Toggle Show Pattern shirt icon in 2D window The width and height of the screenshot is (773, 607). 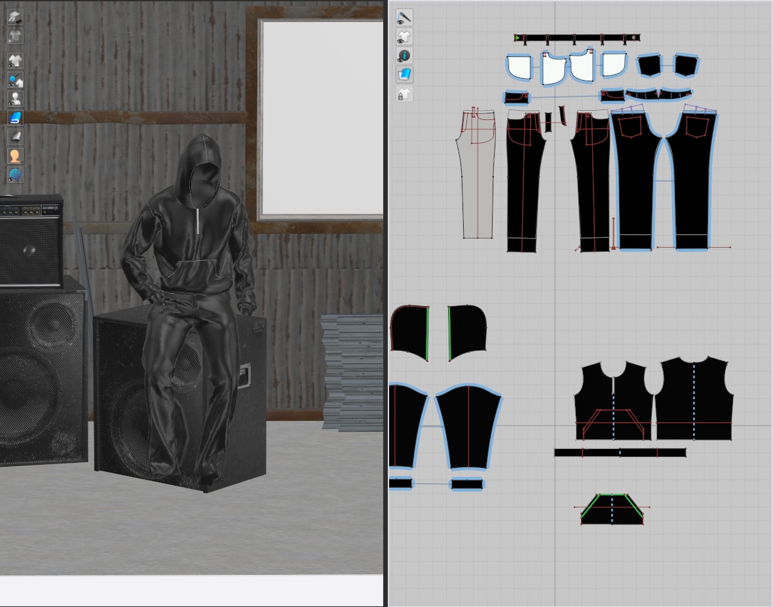(x=404, y=37)
